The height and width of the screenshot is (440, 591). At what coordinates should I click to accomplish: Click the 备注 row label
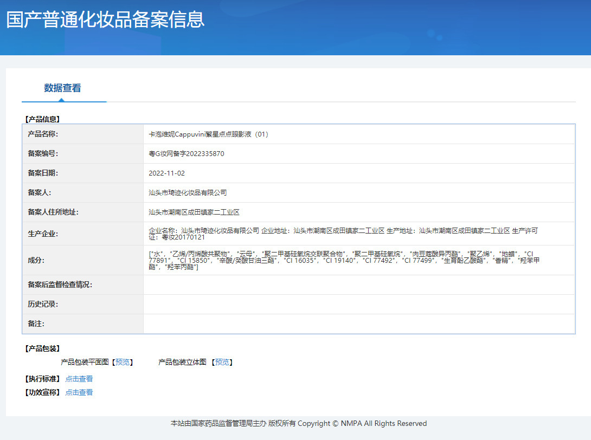click(x=36, y=323)
